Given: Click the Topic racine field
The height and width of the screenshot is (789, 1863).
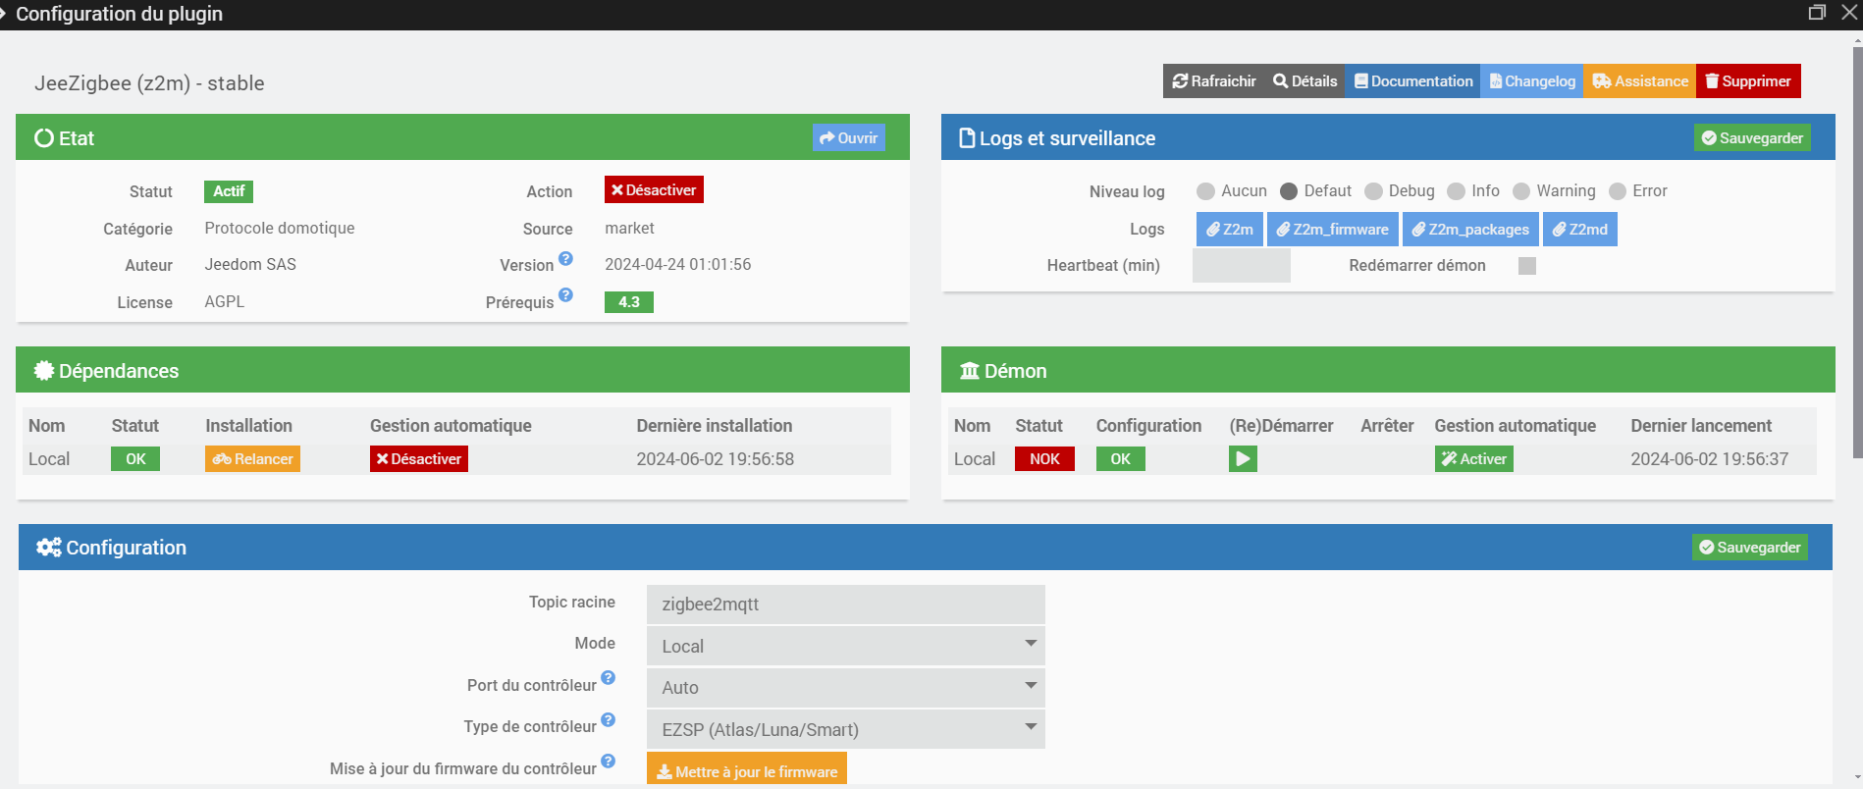Looking at the screenshot, I should click(846, 605).
